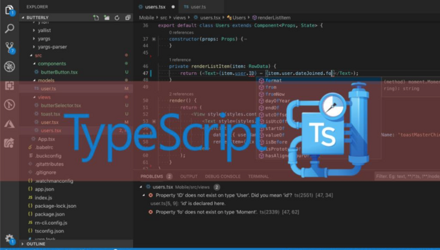Click renderListItem in breadcrumb
440x250 pixels.
tap(274, 17)
